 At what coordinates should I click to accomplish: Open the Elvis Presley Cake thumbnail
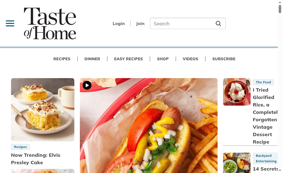[x=43, y=109]
